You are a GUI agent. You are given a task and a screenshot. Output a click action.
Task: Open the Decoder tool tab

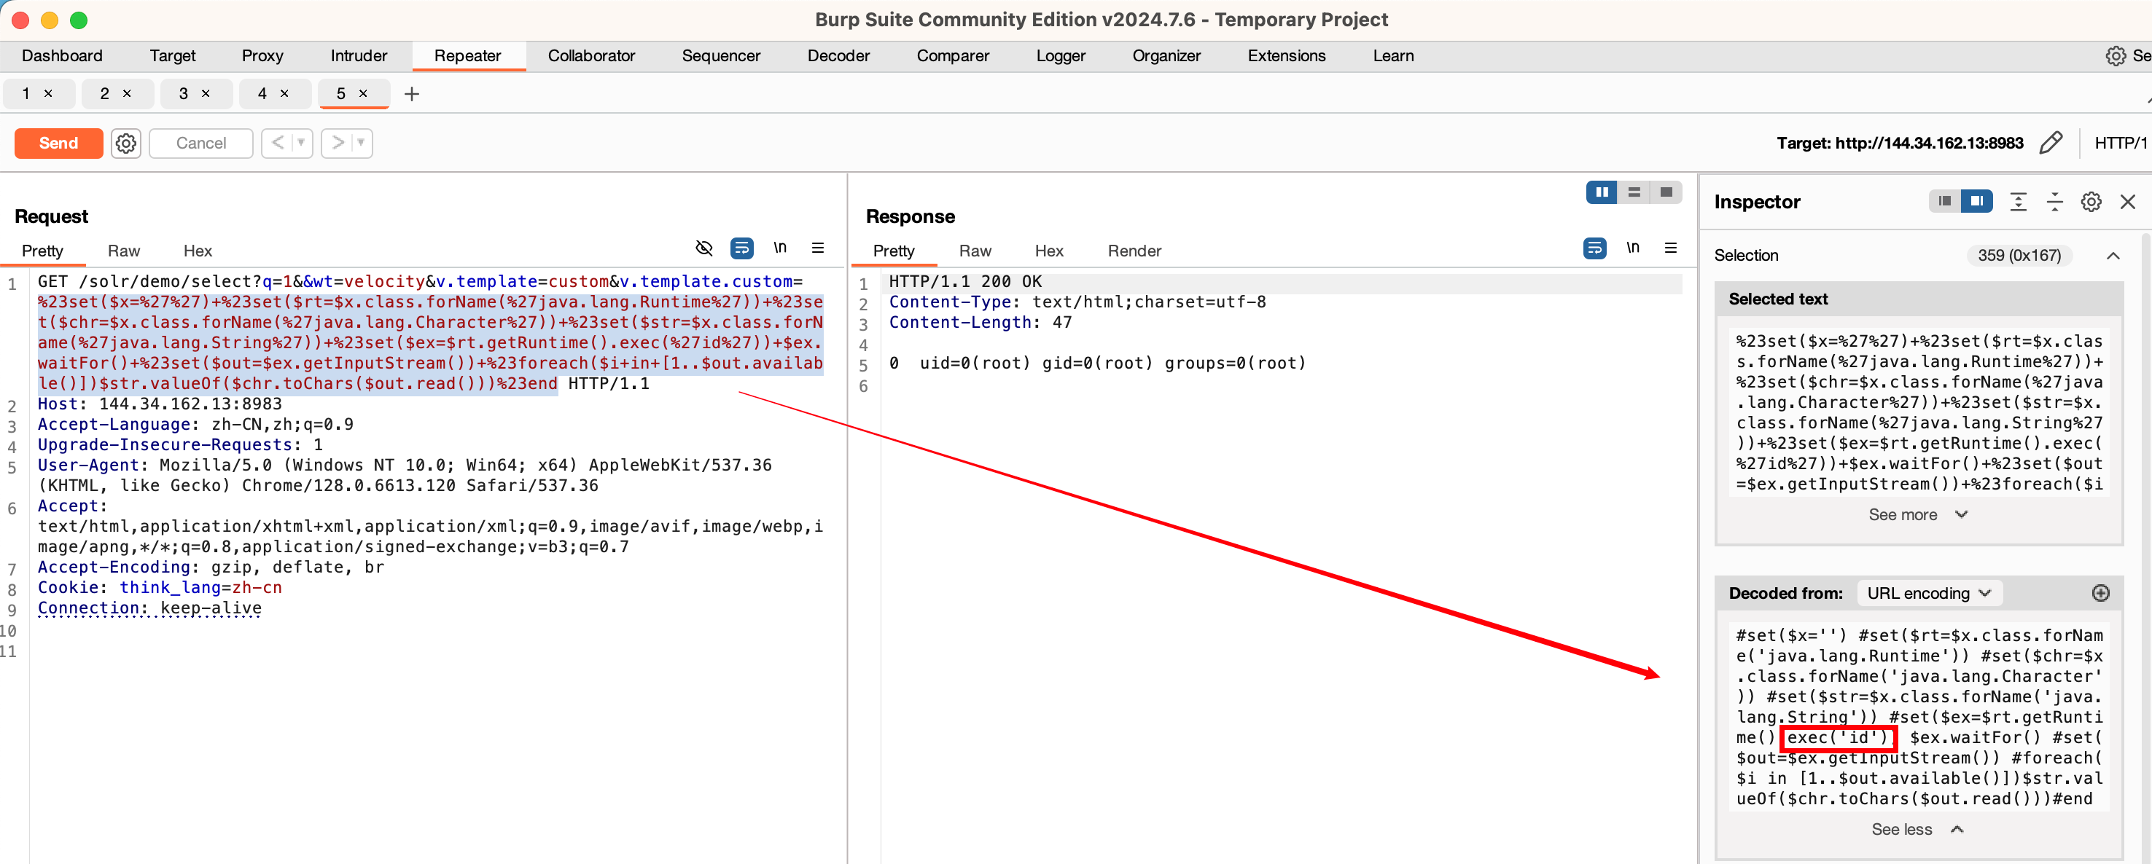838,55
